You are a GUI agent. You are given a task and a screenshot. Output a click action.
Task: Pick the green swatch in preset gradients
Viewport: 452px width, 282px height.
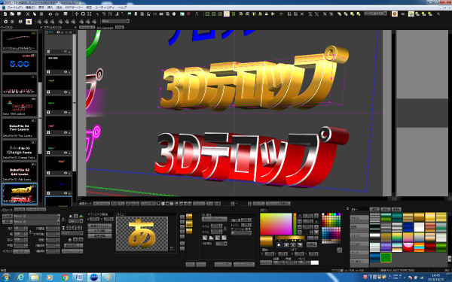coord(386,257)
